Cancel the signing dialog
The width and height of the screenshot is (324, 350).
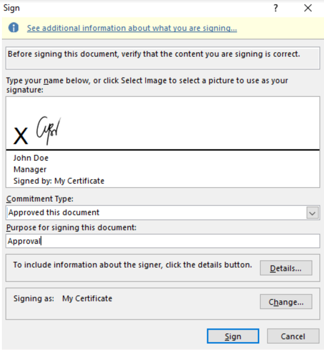(293, 336)
